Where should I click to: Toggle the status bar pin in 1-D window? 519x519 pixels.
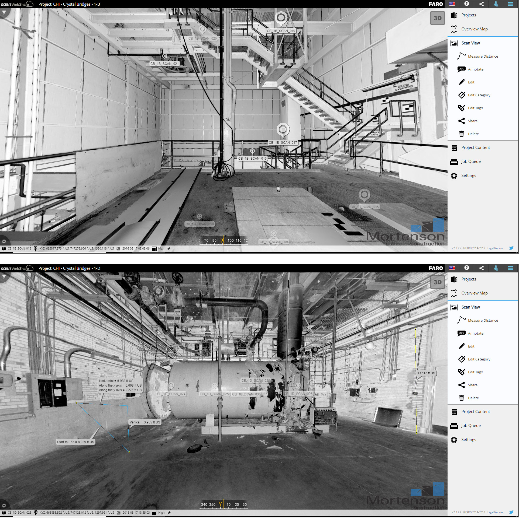[x=169, y=513]
